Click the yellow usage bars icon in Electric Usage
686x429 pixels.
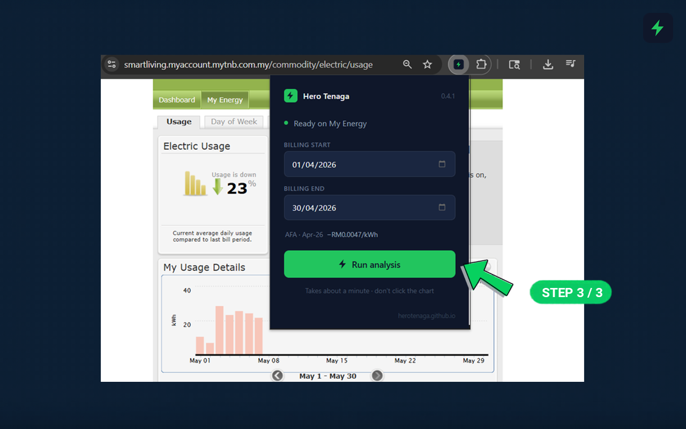195,183
